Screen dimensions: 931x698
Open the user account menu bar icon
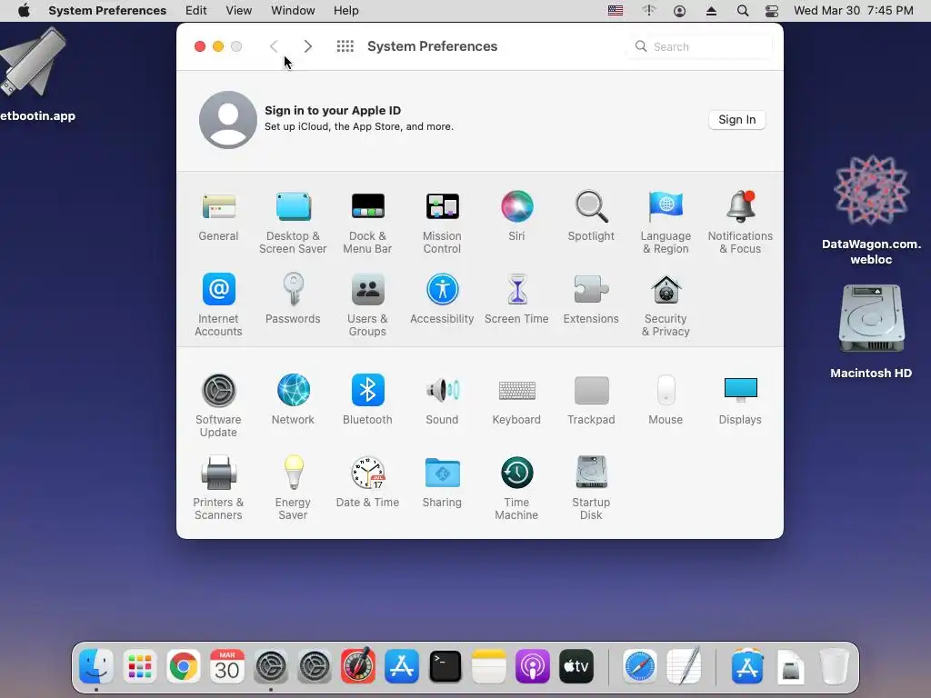click(x=680, y=11)
